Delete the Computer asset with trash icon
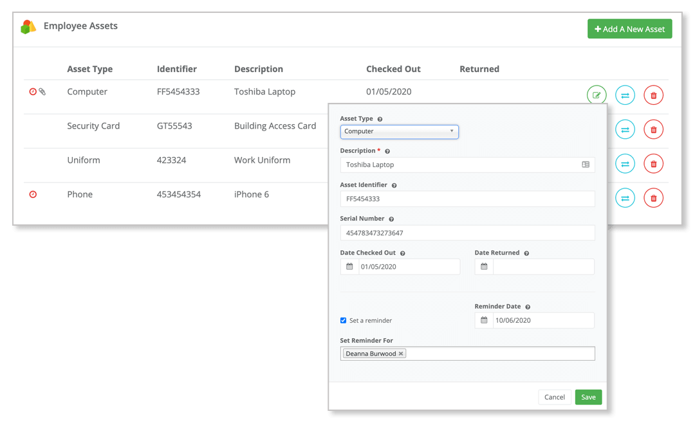The width and height of the screenshot is (695, 425). (653, 95)
